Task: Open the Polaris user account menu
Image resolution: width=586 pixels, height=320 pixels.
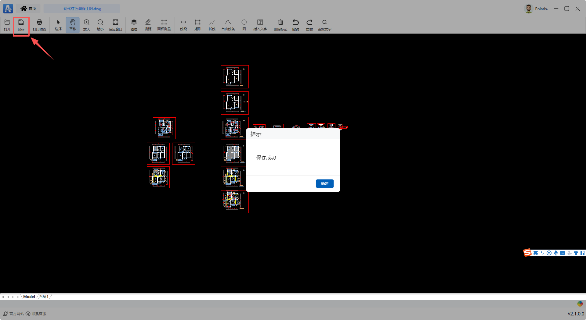Action: pos(536,9)
